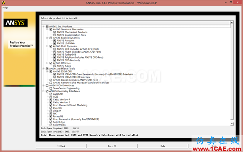
Task: Check the ANSYS PDM Interfaces box
Action: tap(47, 85)
